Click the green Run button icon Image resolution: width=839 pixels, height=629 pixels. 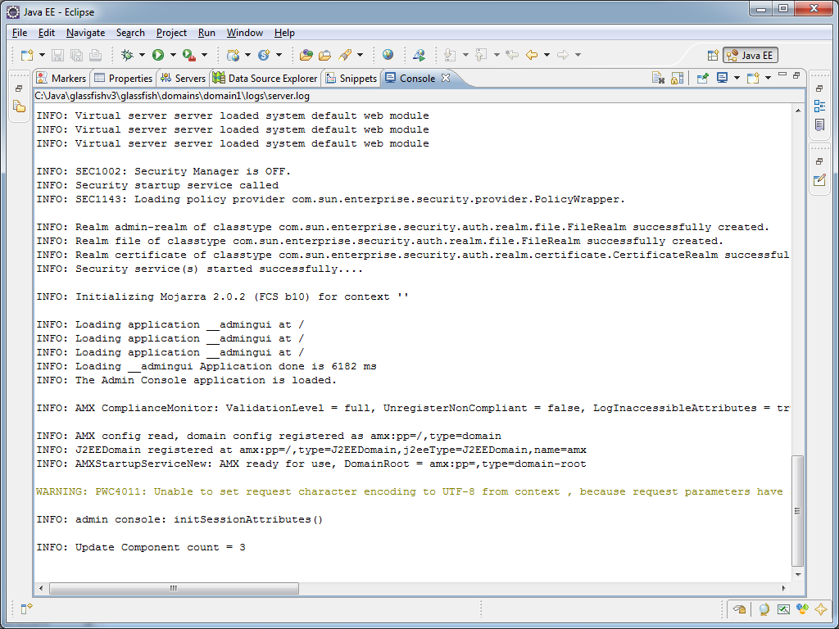point(158,55)
